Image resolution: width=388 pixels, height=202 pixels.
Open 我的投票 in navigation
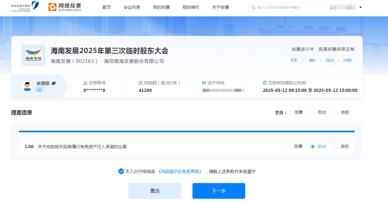click(x=161, y=7)
